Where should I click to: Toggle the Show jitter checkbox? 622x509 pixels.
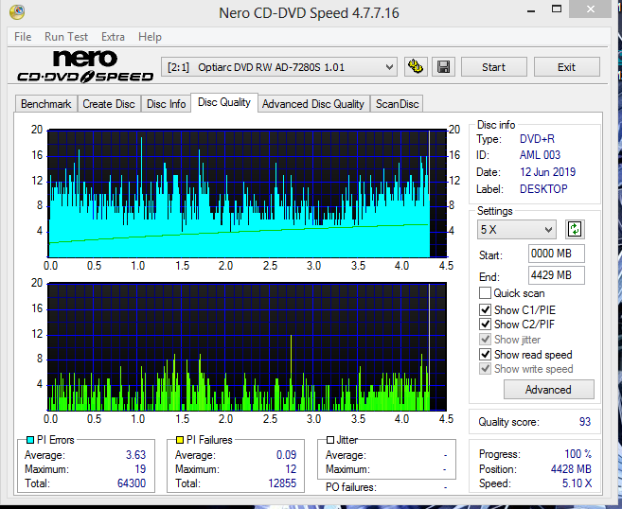(485, 340)
